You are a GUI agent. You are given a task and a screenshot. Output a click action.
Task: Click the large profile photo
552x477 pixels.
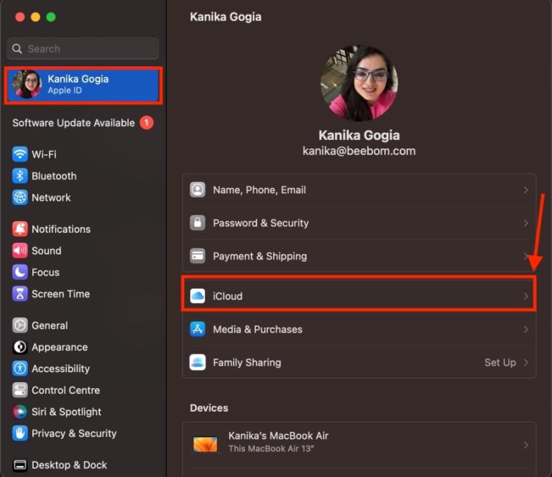pyautogui.click(x=359, y=83)
